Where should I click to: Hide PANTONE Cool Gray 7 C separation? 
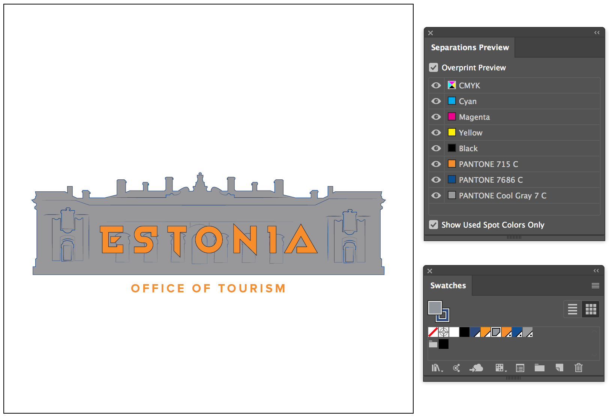pos(436,195)
